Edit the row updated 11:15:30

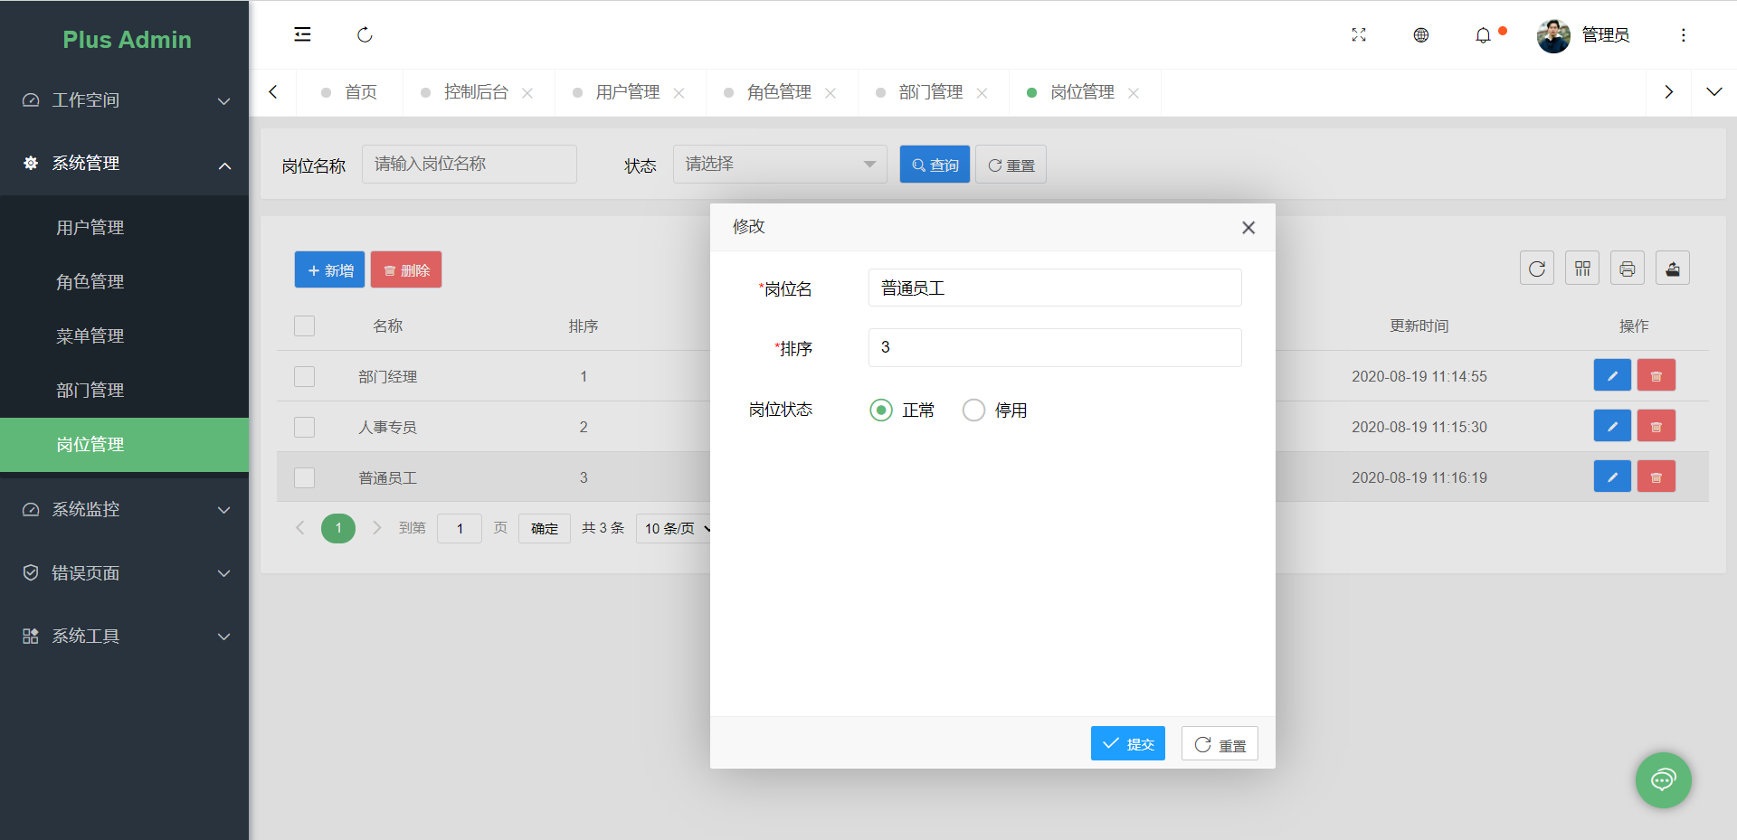tap(1612, 426)
